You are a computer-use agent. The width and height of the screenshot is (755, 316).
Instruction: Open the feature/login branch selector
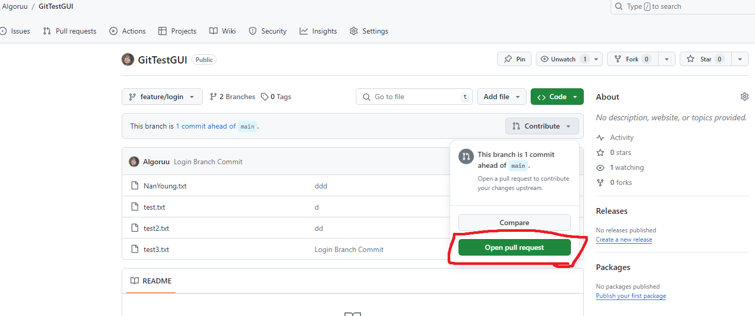(162, 97)
